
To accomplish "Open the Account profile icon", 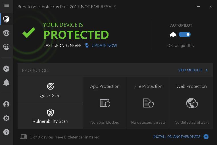I will point(6,104).
